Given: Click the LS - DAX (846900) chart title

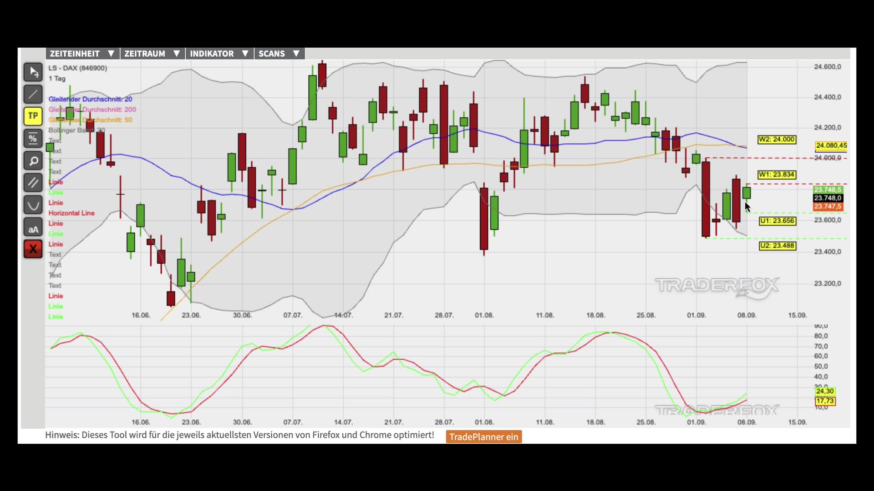Looking at the screenshot, I should [78, 68].
